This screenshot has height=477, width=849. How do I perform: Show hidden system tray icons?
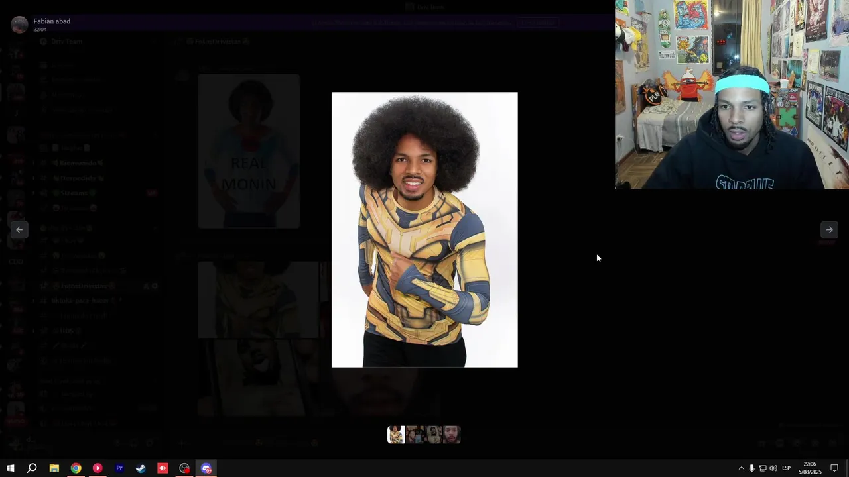742,468
